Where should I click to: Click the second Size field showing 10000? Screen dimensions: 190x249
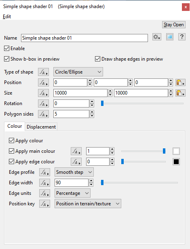tap(141, 93)
